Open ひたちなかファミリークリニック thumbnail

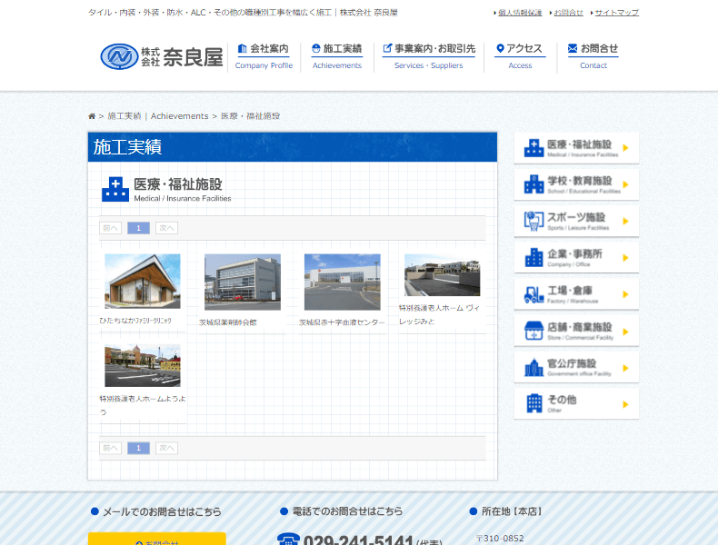tap(143, 281)
